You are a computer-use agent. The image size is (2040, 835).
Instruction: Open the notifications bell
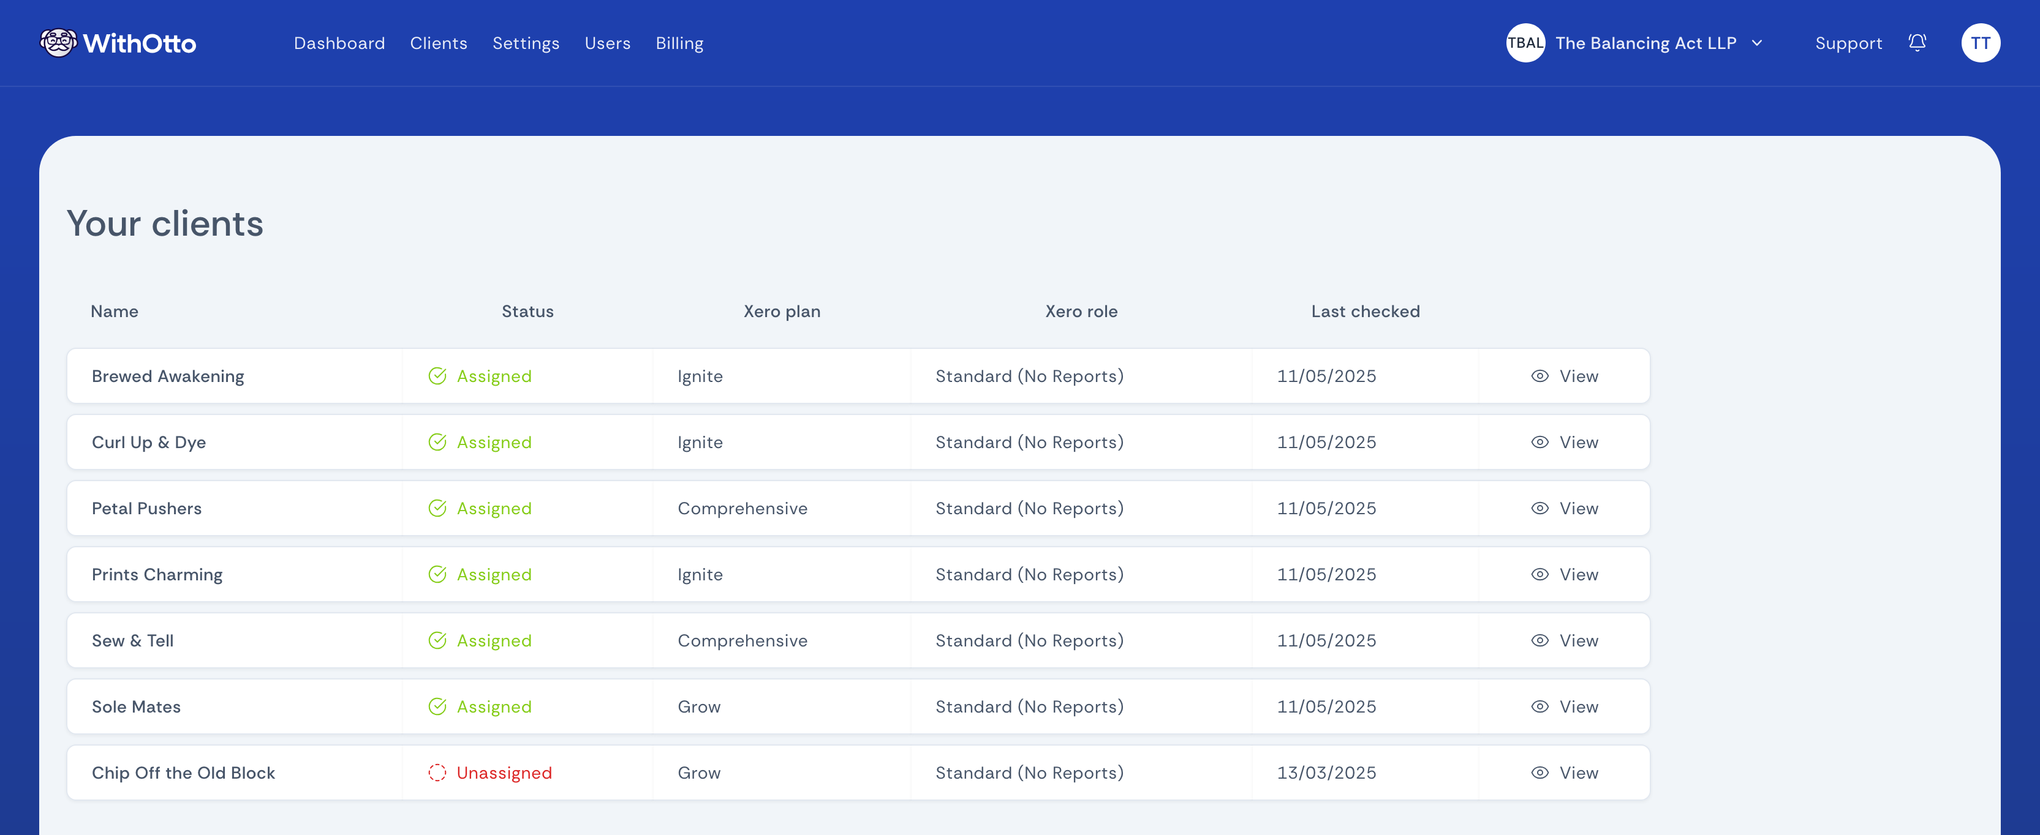tap(1916, 43)
